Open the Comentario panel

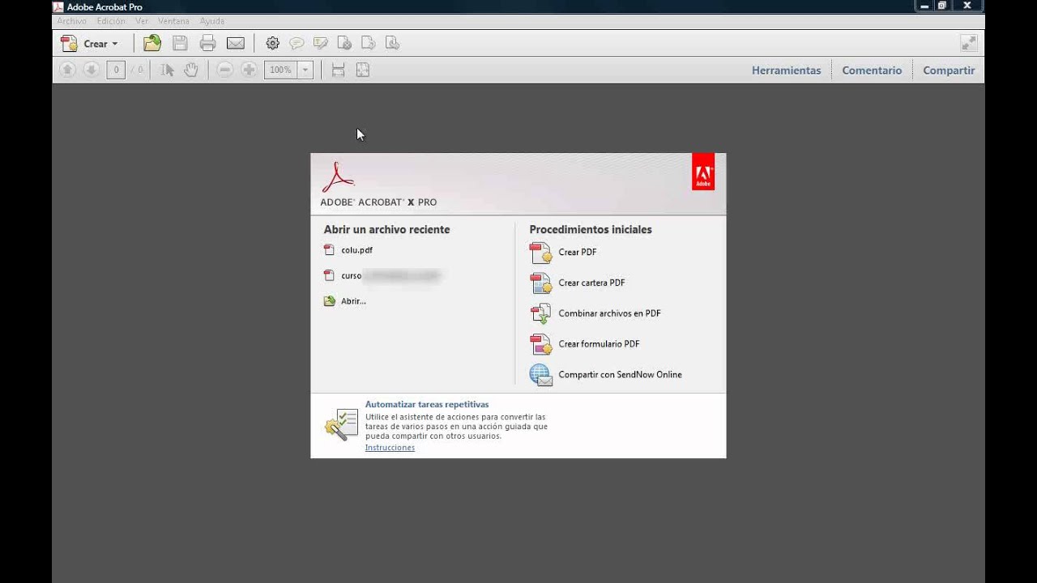tap(872, 70)
